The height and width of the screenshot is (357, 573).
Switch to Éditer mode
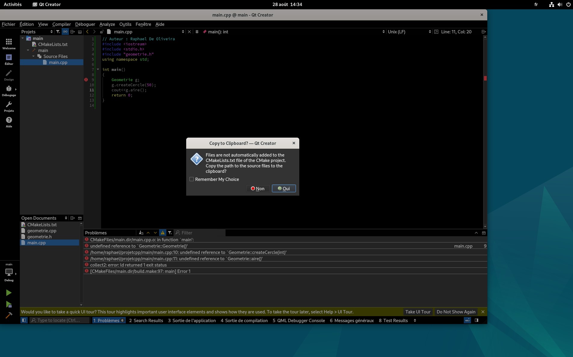(x=9, y=59)
